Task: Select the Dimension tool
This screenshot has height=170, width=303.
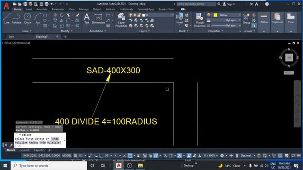Action: pos(98,19)
